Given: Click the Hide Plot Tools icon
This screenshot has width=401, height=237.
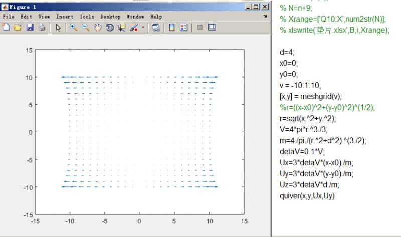Looking at the screenshot, I should (x=200, y=27).
